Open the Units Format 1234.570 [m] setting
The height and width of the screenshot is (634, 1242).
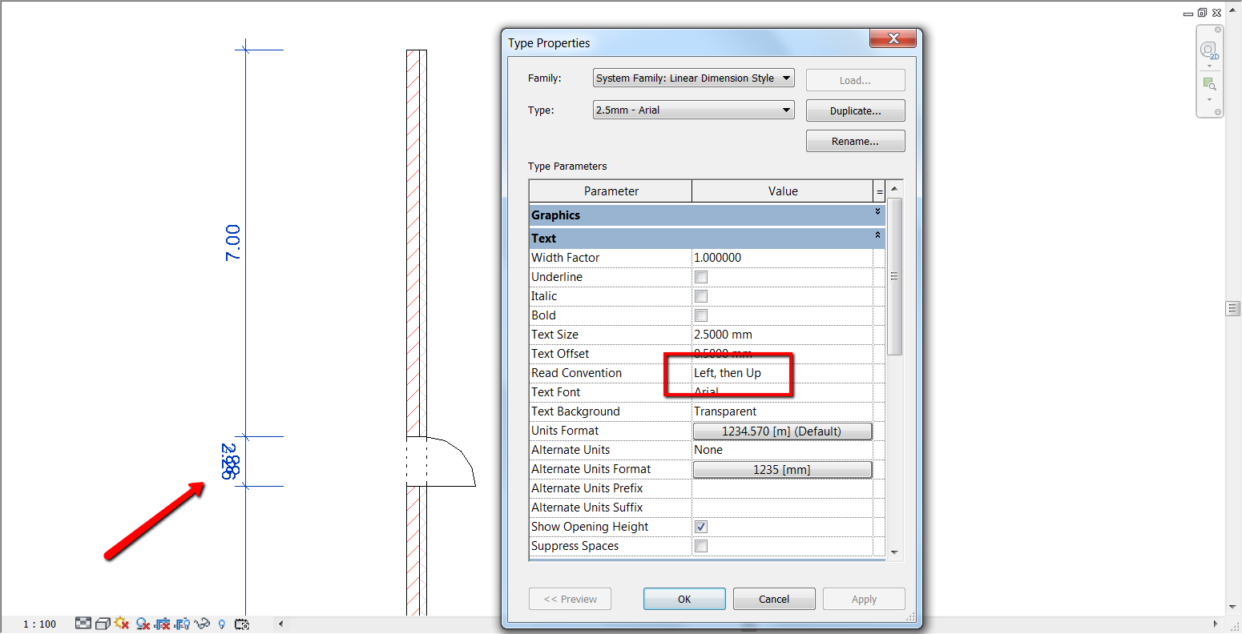tap(782, 431)
